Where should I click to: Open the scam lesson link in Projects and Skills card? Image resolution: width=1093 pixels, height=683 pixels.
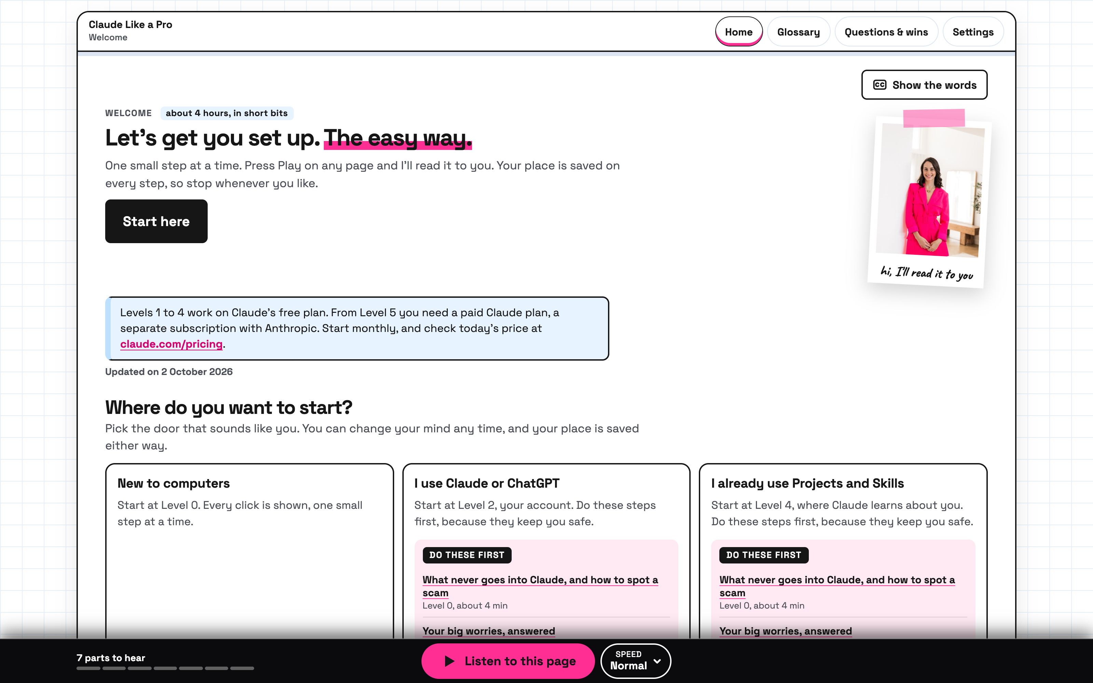click(837, 586)
